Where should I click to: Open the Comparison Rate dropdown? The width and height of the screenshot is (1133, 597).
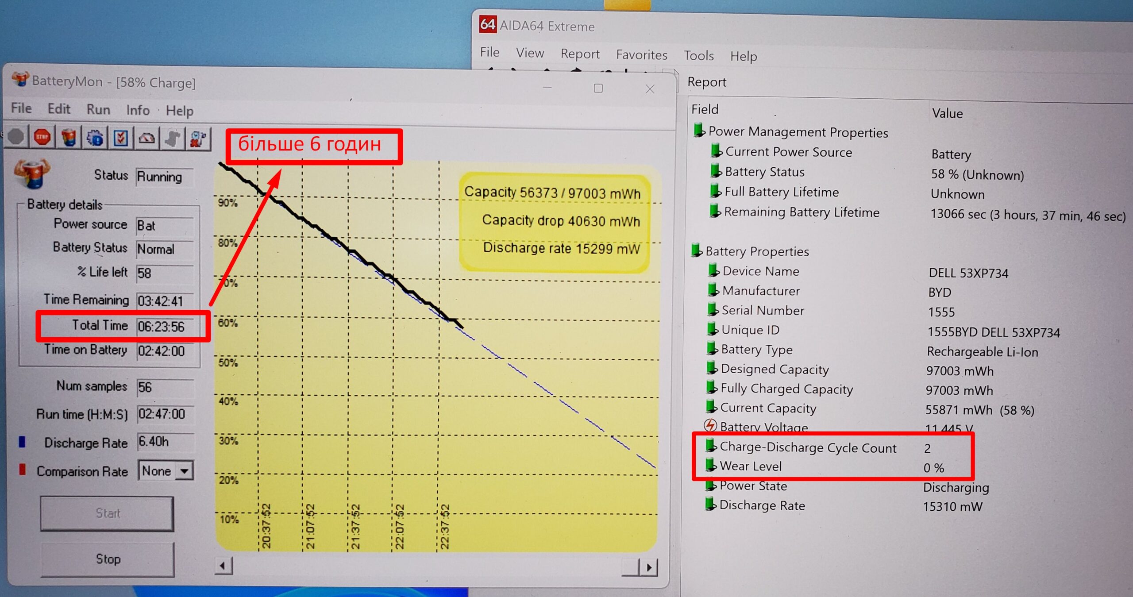coord(185,471)
